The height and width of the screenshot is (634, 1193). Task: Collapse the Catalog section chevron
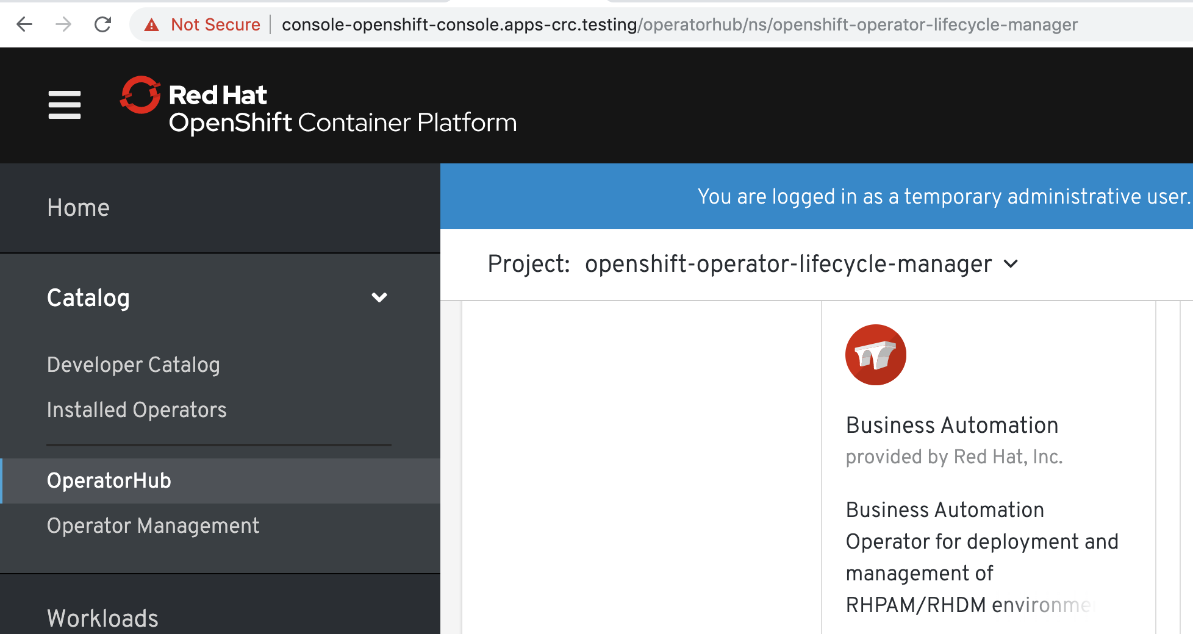click(379, 297)
